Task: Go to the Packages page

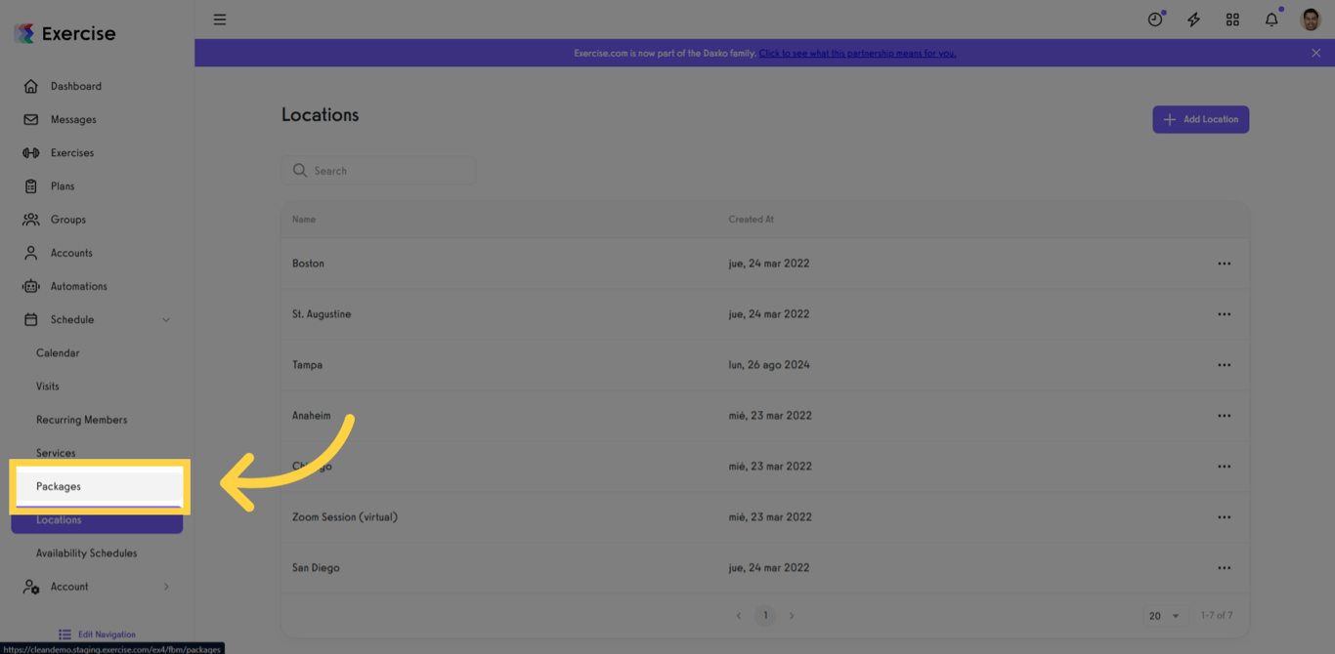Action: click(98, 486)
